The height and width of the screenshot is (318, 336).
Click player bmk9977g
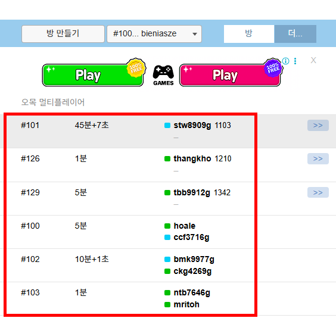(194, 260)
